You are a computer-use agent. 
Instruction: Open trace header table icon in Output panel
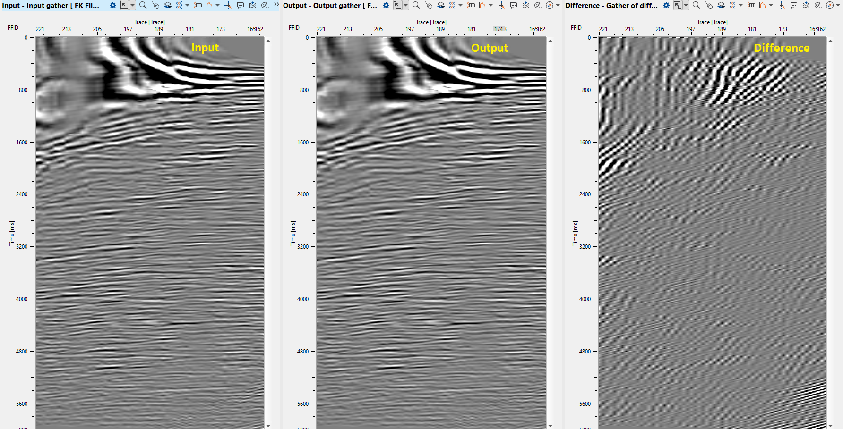471,6
